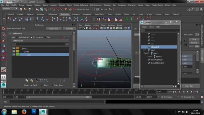The image size is (204, 115).
Task: Click joint3 green color swatch
Action: pyautogui.click(x=18, y=55)
